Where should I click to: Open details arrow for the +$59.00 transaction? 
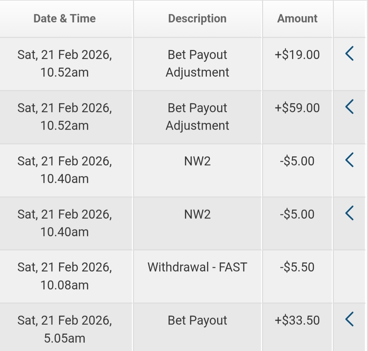[x=349, y=107]
